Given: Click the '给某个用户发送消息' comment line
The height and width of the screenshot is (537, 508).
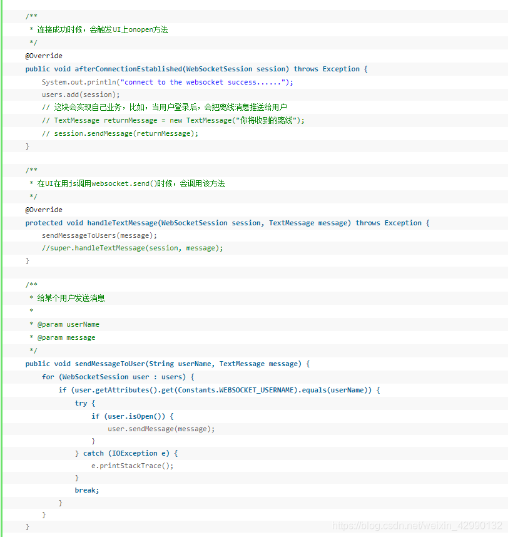Looking at the screenshot, I should coord(67,299).
